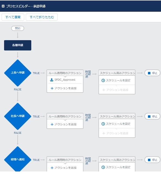Collapse all with すべて折りたたむ button
The width and height of the screenshot is (161, 178).
42,17
